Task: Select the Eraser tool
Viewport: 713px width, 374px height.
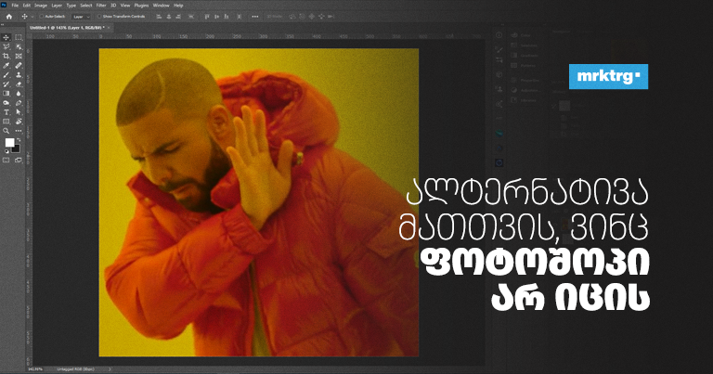Action: (19, 84)
